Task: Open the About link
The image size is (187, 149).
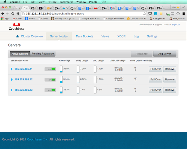Action: point(167,25)
